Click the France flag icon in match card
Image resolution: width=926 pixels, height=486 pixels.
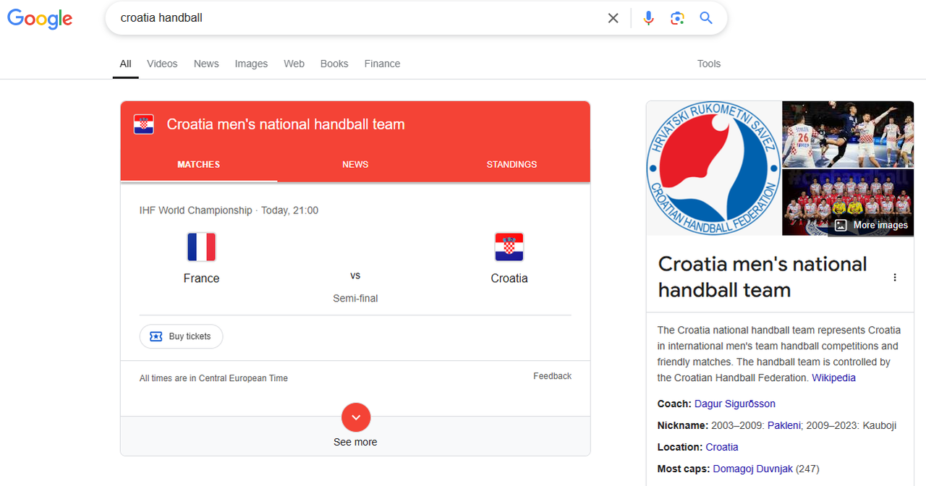point(201,247)
